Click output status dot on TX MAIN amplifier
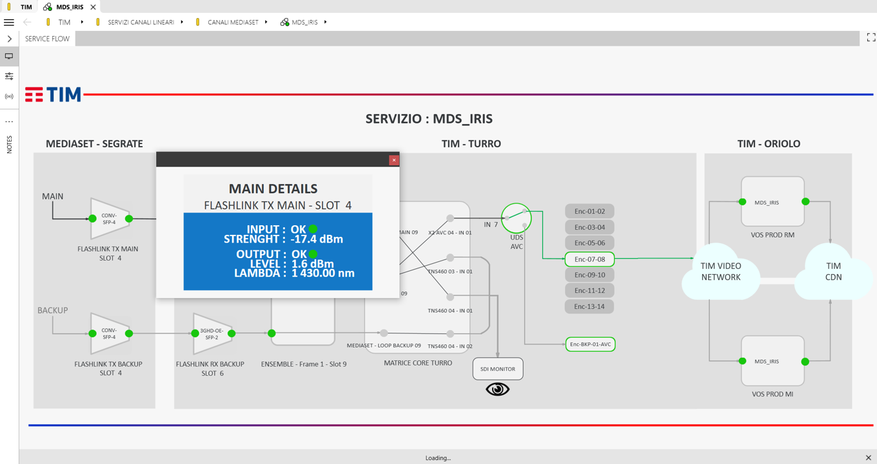The image size is (877, 464). tap(129, 219)
